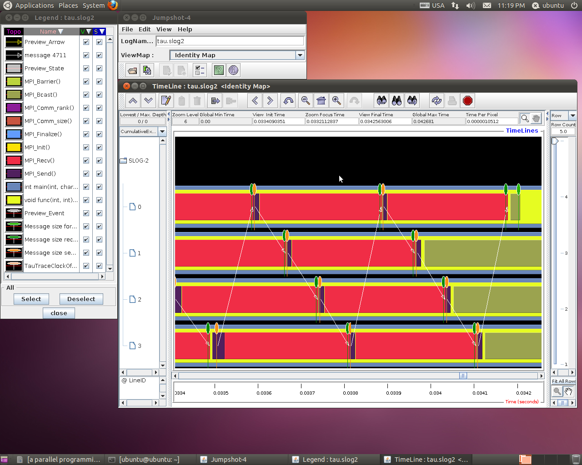Image resolution: width=582 pixels, height=465 pixels.
Task: Go backward with the left chevron icon
Action: point(255,101)
